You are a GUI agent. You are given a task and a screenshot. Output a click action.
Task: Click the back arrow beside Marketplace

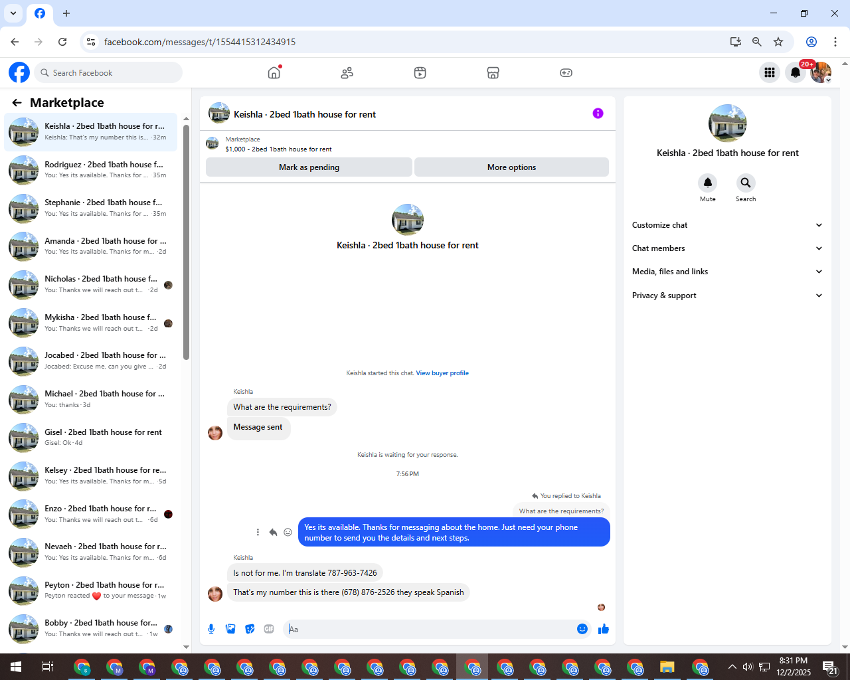pyautogui.click(x=17, y=102)
